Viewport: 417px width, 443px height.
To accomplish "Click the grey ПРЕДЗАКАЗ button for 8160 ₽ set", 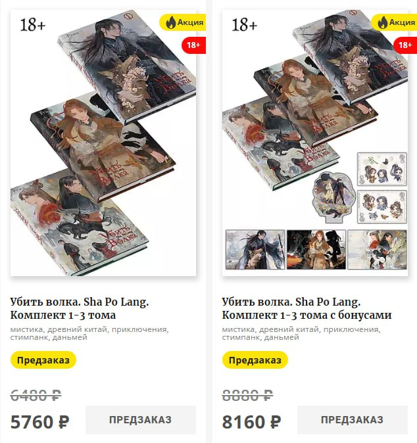I will pyautogui.click(x=353, y=419).
